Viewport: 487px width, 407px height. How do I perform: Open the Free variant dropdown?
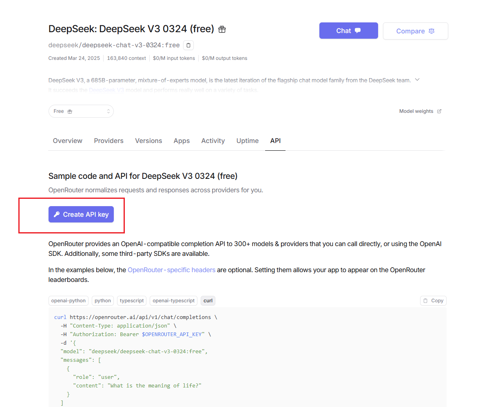pos(81,111)
